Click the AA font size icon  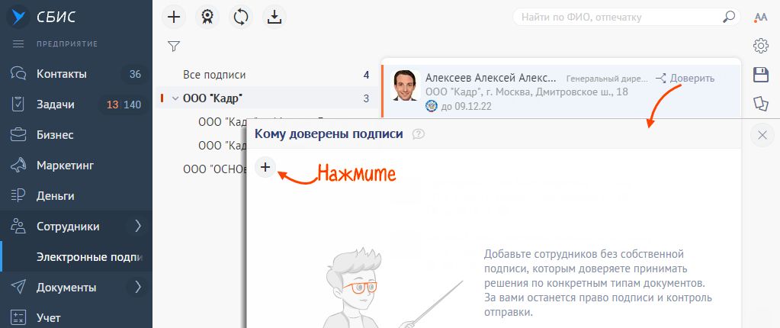tap(761, 18)
